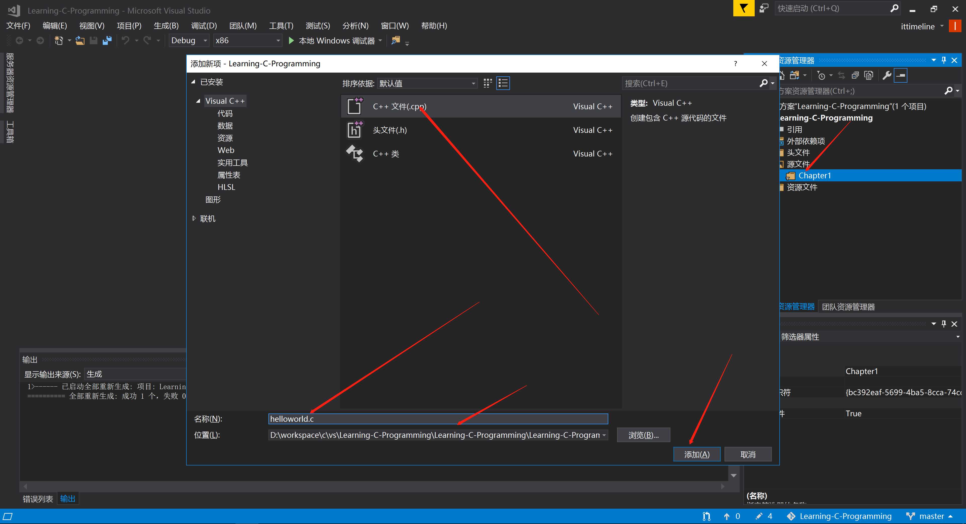The width and height of the screenshot is (966, 524).
Task: Click the sync with active document icon
Action: (x=841, y=75)
